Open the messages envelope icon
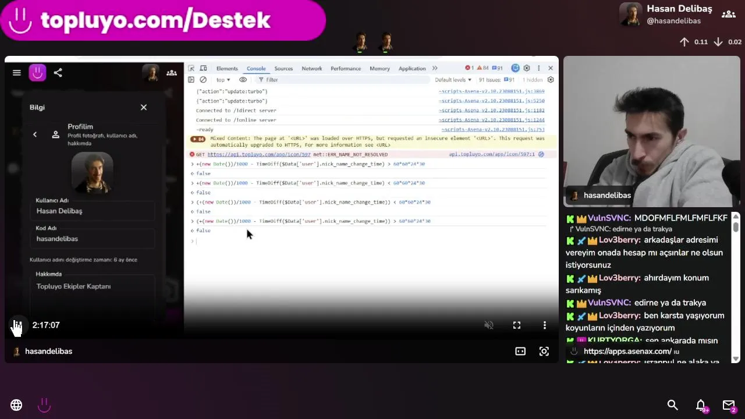The height and width of the screenshot is (419, 745). (729, 405)
